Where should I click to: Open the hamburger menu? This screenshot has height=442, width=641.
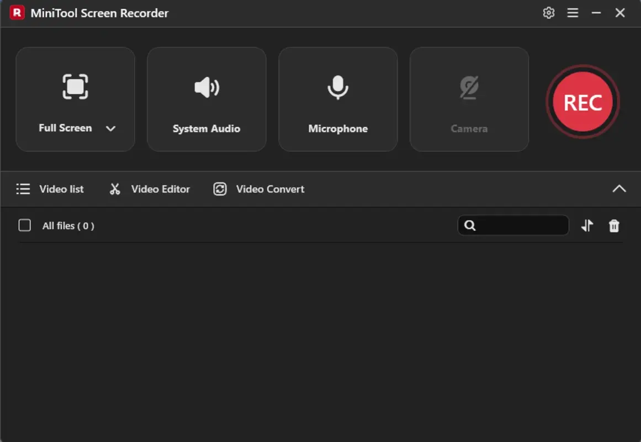coord(573,12)
